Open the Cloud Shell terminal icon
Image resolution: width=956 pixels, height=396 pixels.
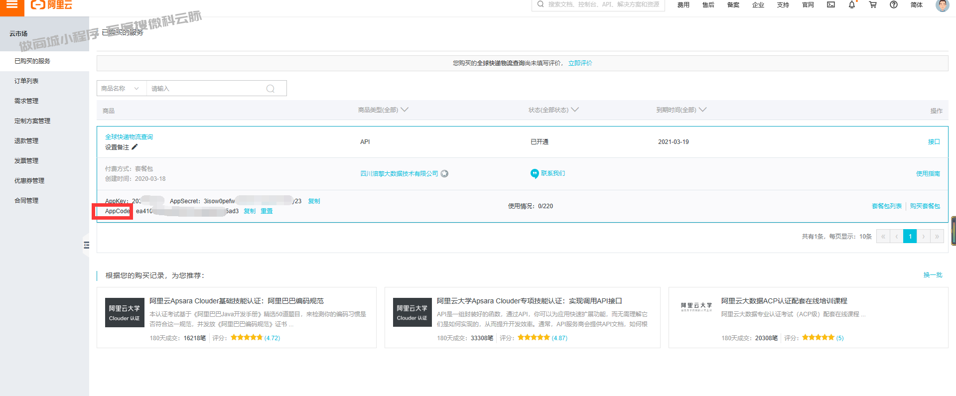click(x=831, y=4)
